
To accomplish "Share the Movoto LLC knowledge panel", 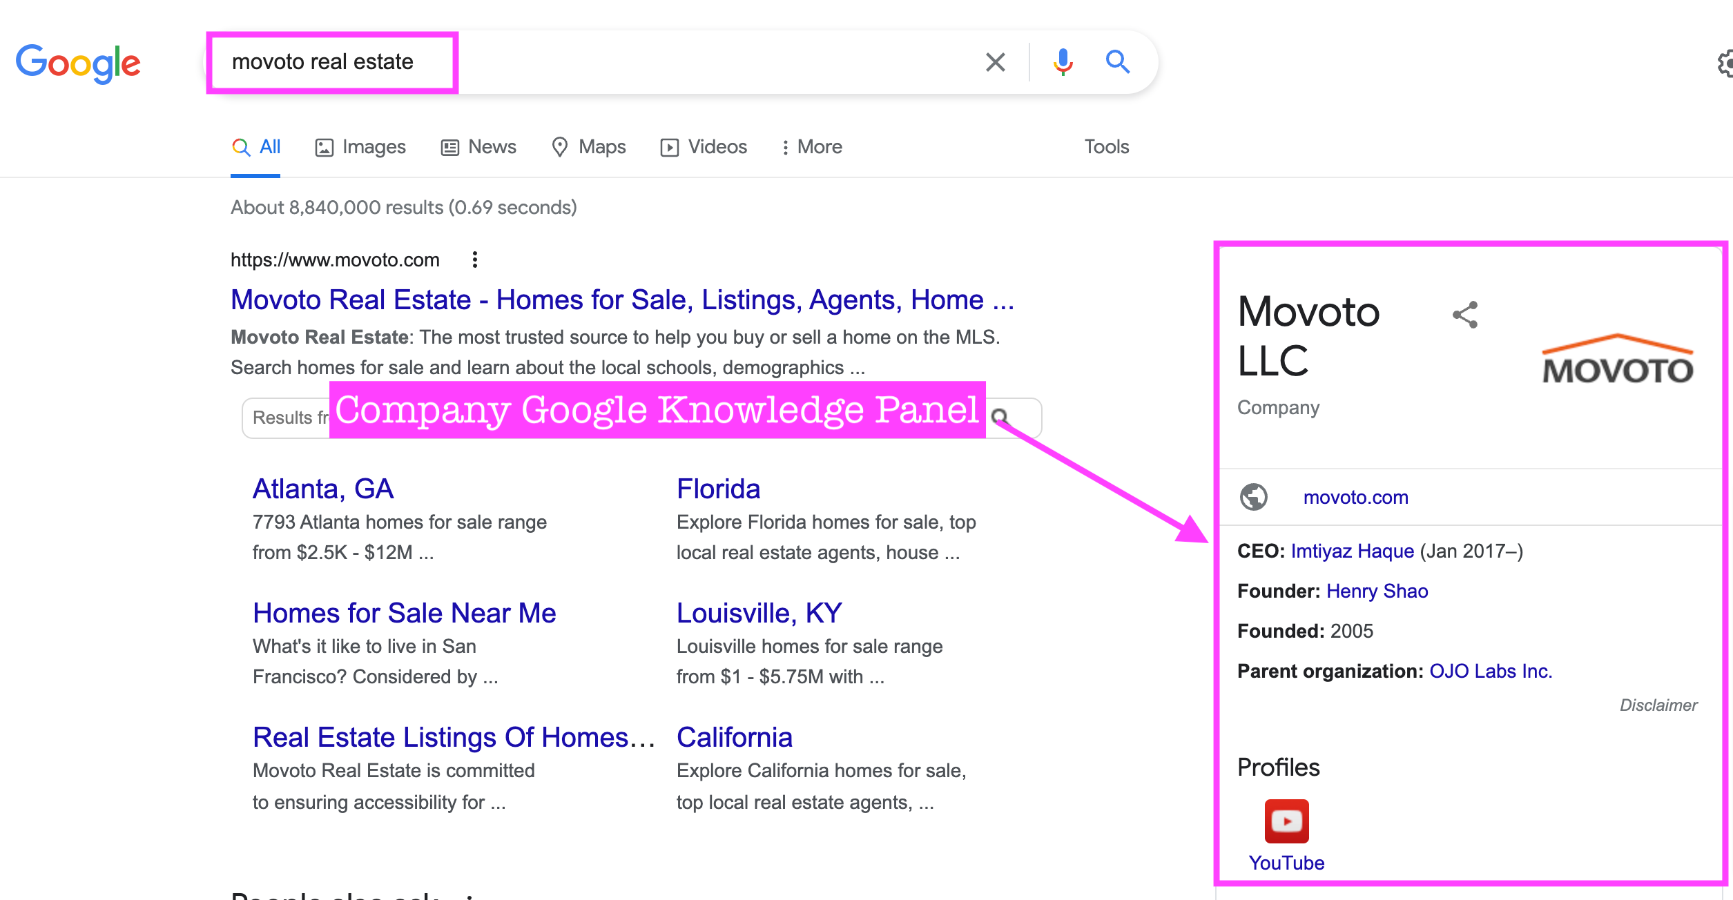I will tap(1465, 315).
